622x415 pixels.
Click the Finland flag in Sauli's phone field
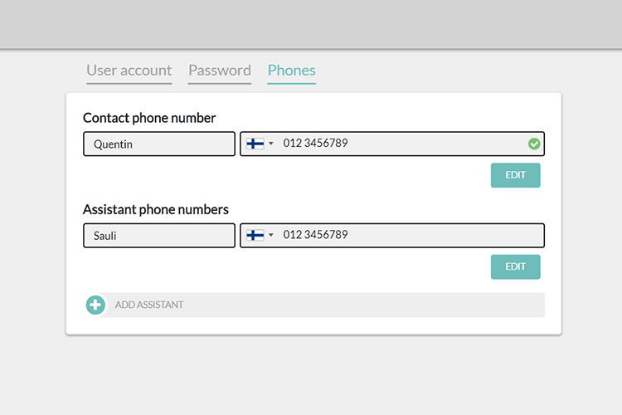(255, 235)
